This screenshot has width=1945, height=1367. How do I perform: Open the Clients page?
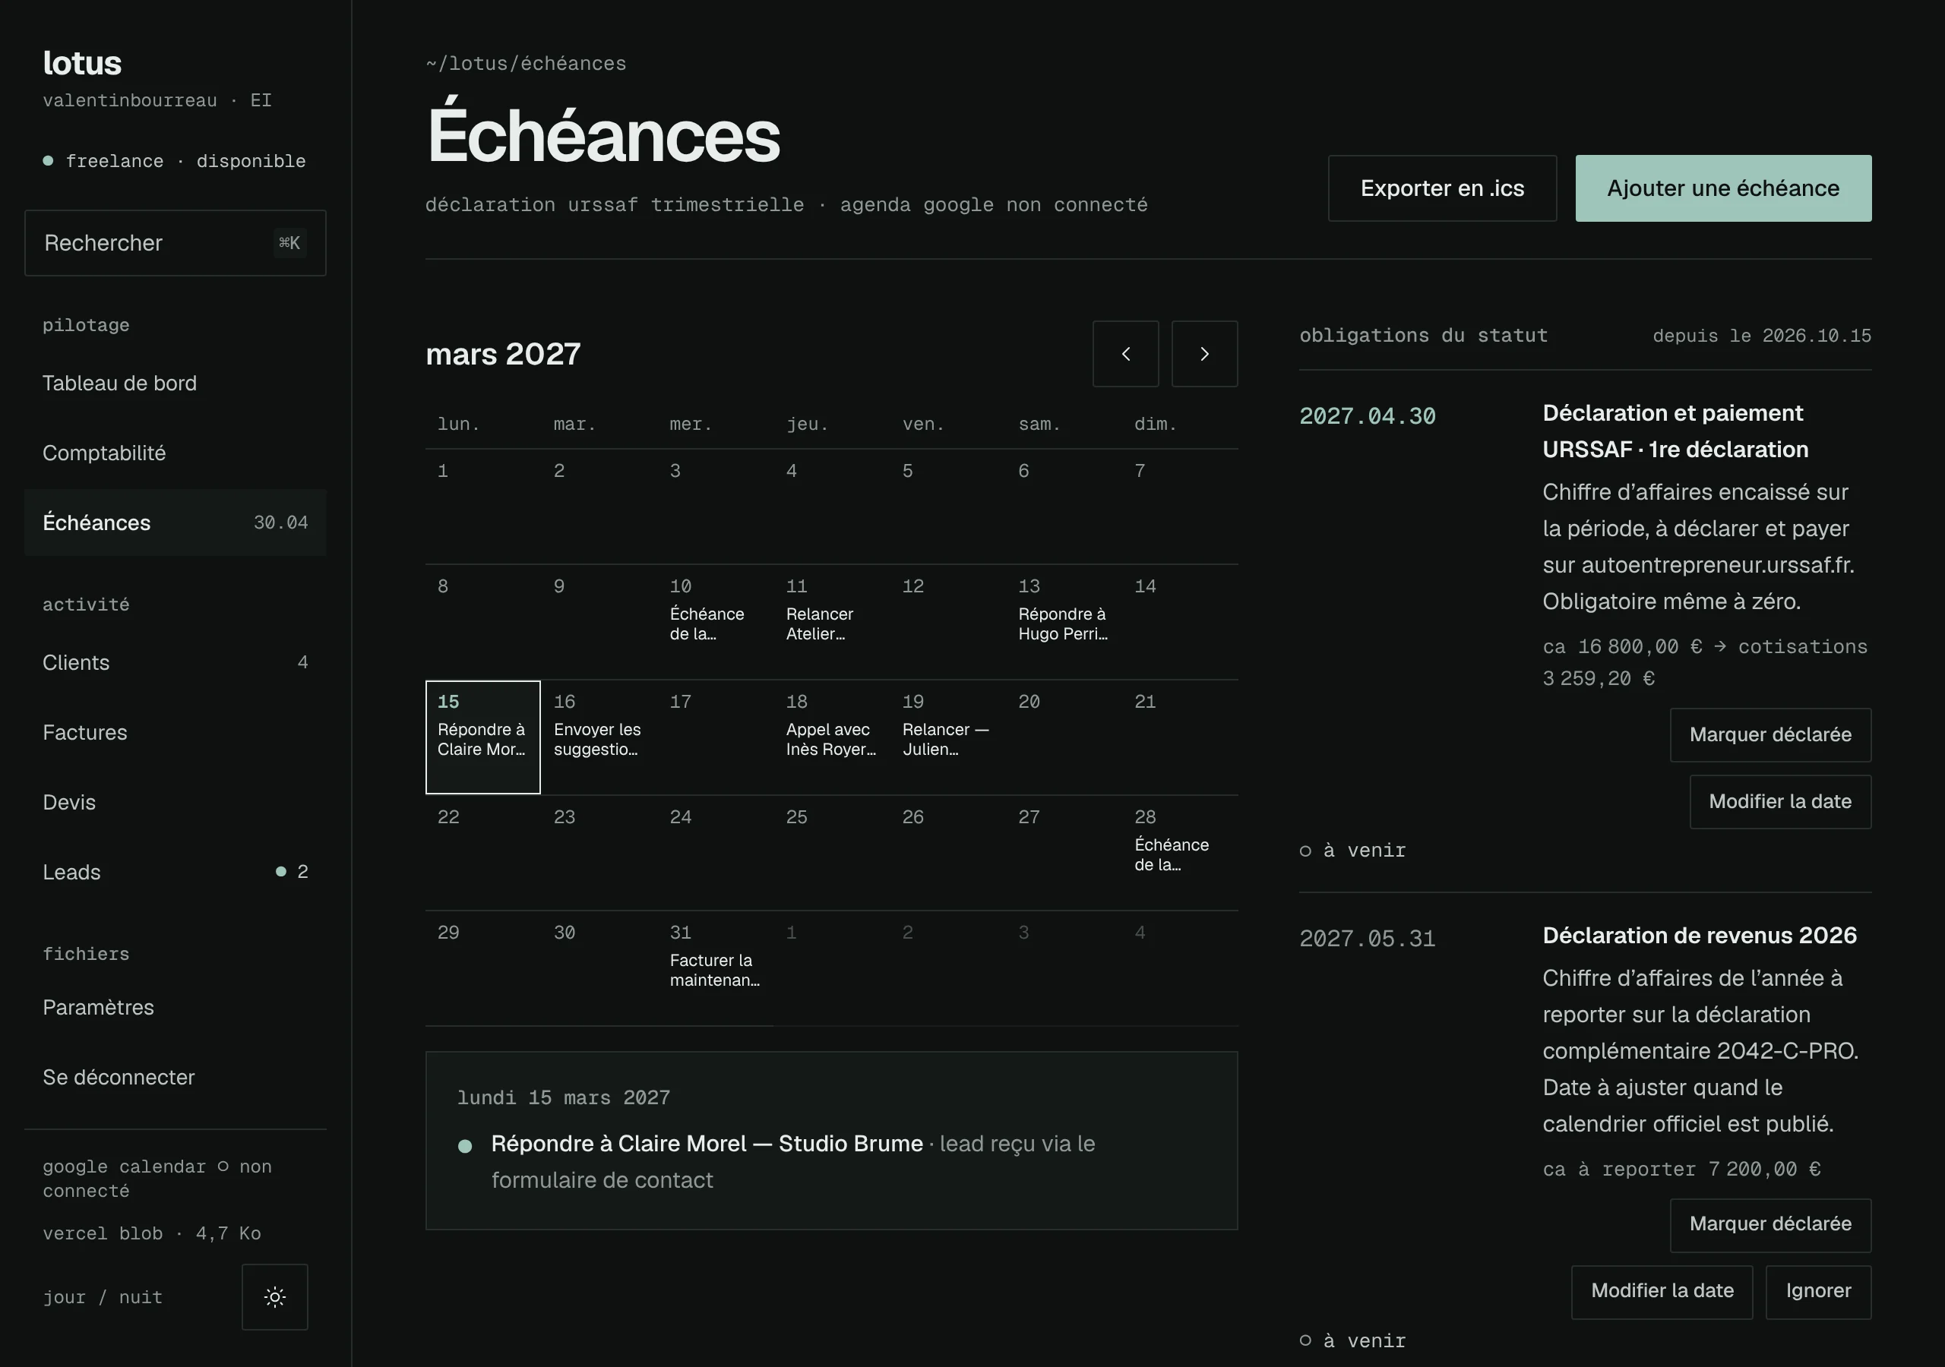[176, 662]
